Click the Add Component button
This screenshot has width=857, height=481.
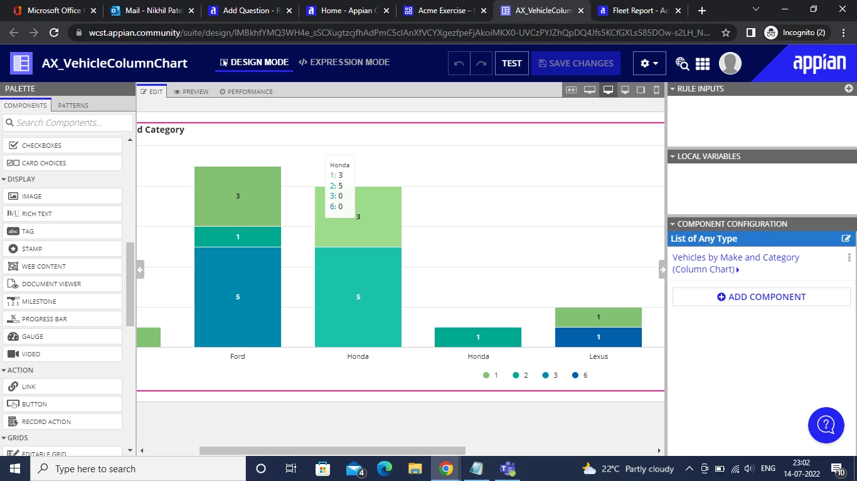[x=762, y=297]
